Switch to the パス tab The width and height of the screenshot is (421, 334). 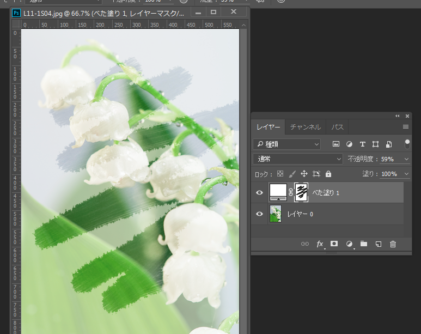337,127
